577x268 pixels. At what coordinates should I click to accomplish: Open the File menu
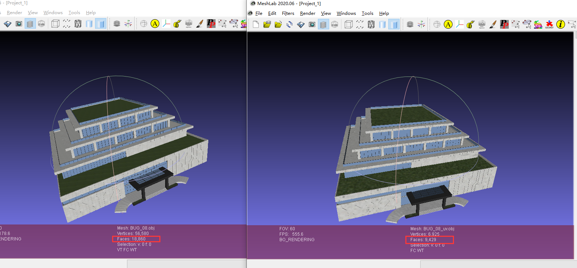coord(259,13)
